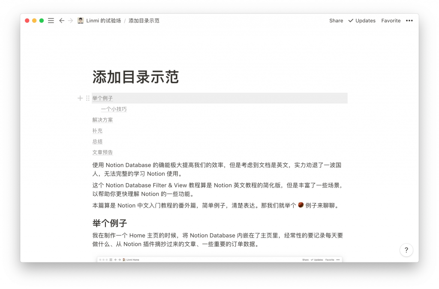439x289 pixels.
Task: Open the three-dot more options menu
Action: click(x=409, y=21)
